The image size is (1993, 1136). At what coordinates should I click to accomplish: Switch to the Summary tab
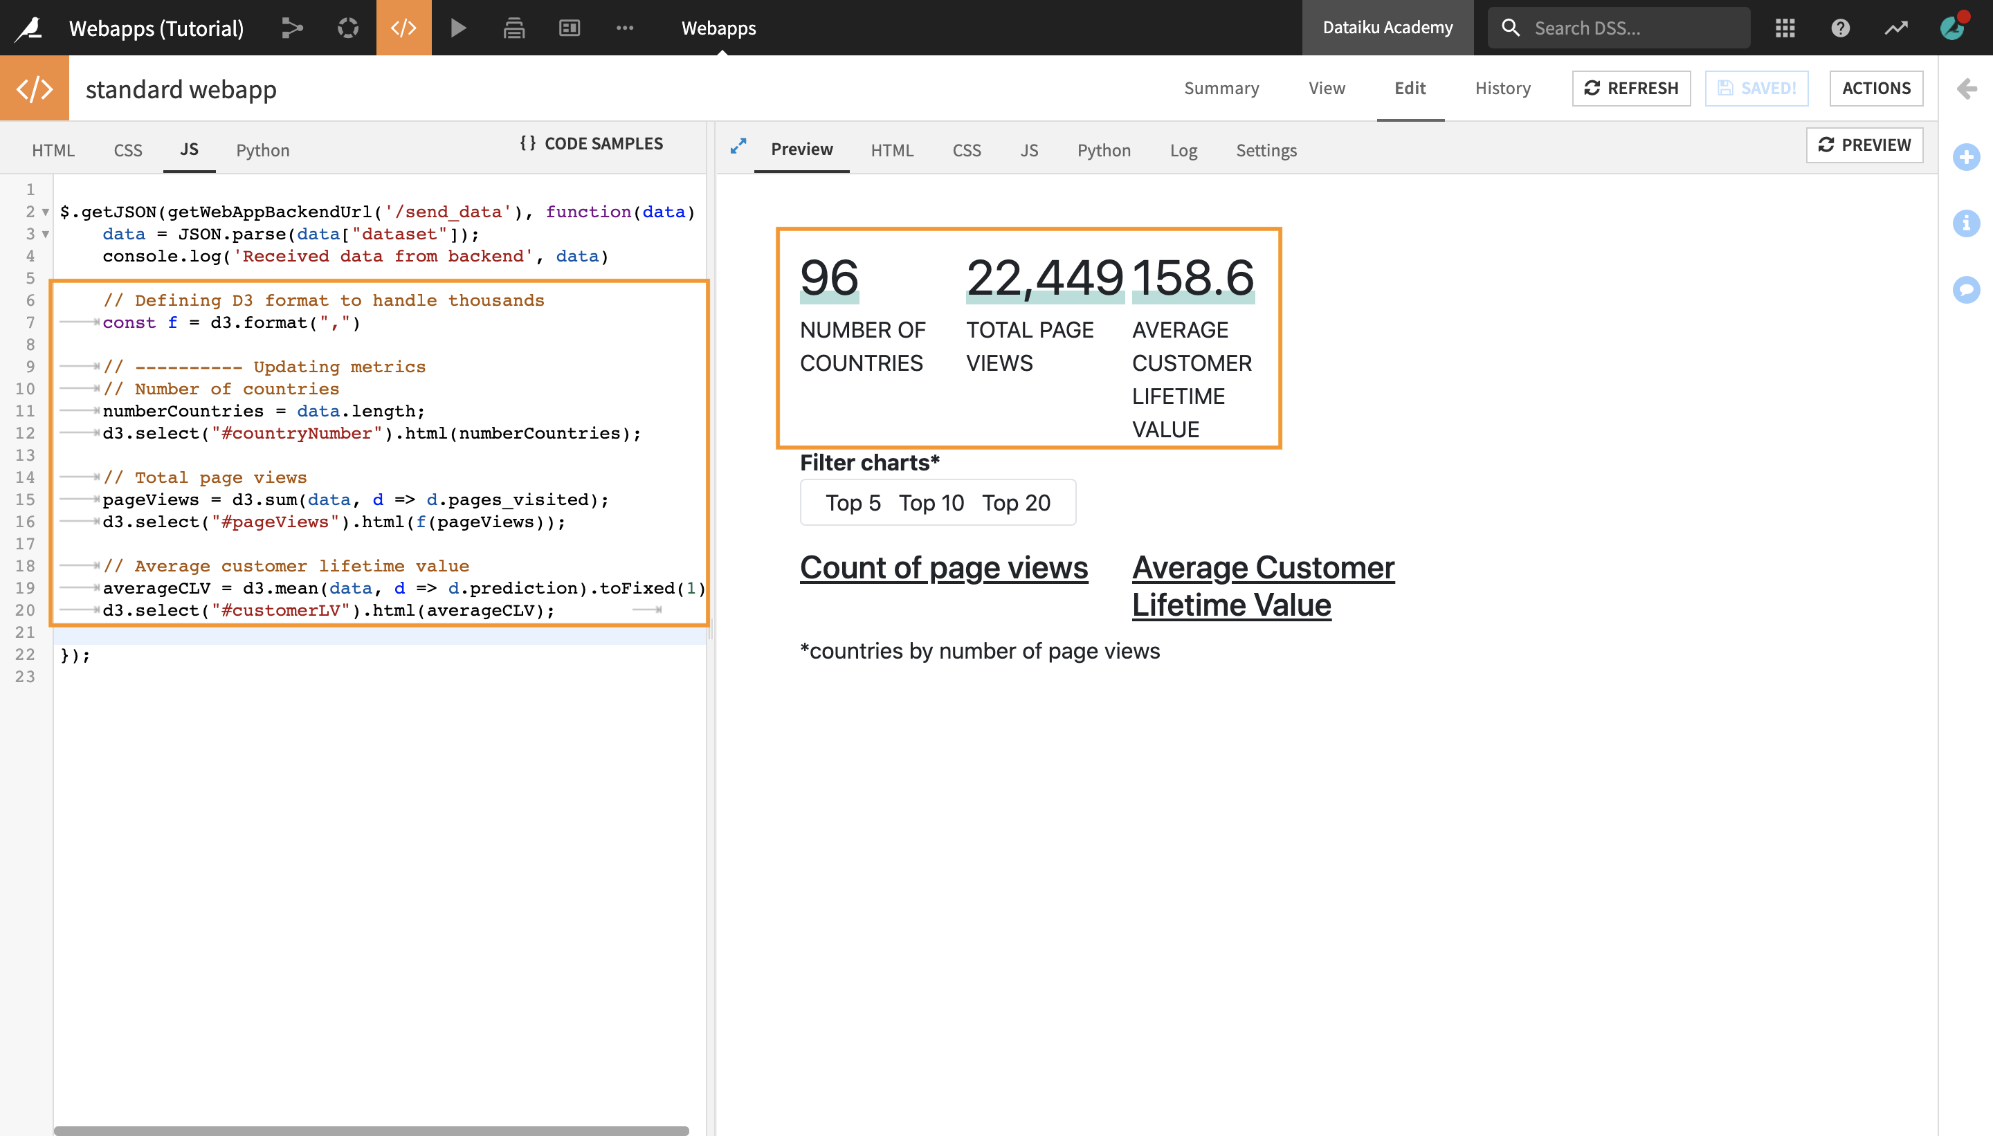click(x=1221, y=88)
